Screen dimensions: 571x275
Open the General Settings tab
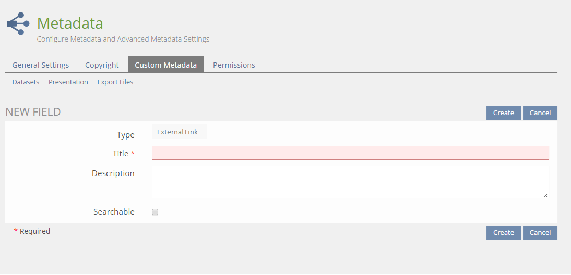41,65
